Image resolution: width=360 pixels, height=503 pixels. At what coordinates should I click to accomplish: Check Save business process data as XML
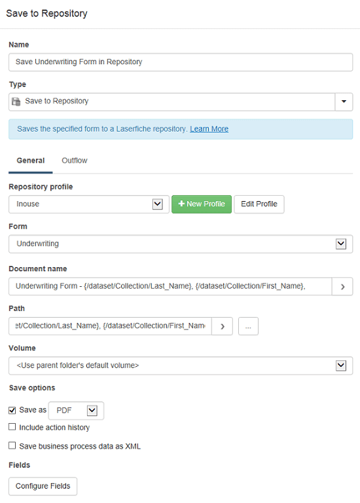tap(12, 445)
